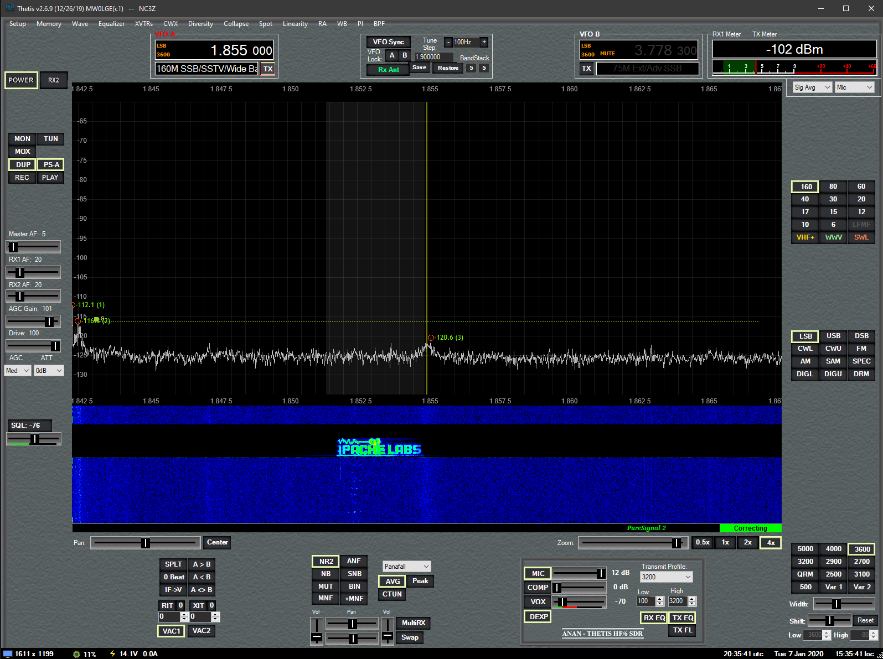Image resolution: width=883 pixels, height=659 pixels.
Task: Select USB mode
Action: point(833,336)
